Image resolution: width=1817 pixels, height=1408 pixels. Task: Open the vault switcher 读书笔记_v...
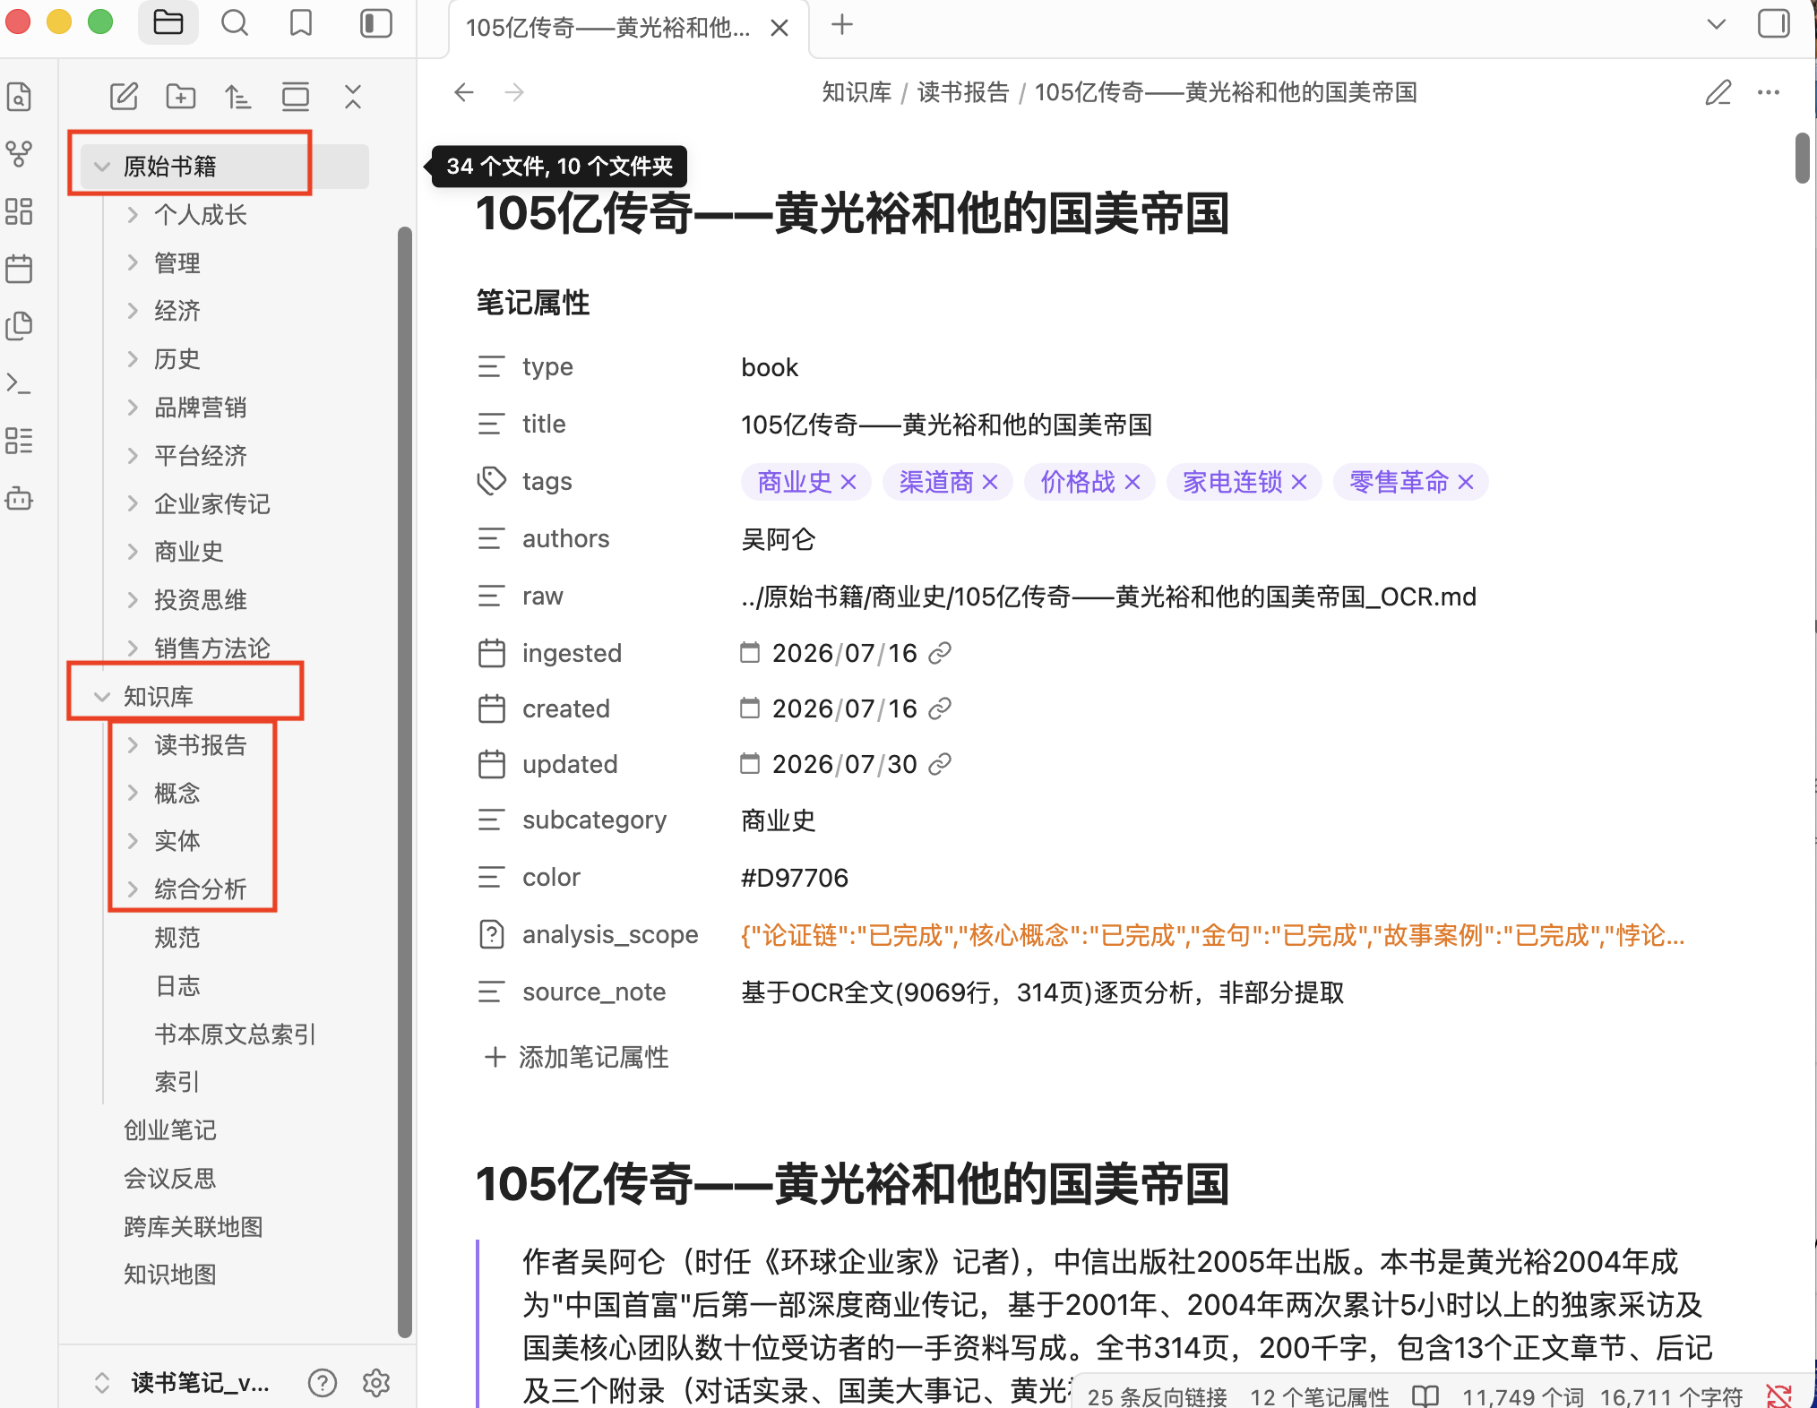[184, 1383]
